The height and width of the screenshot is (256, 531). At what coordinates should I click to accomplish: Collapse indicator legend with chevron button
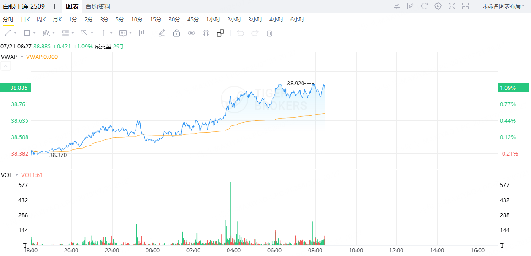click(x=6, y=66)
